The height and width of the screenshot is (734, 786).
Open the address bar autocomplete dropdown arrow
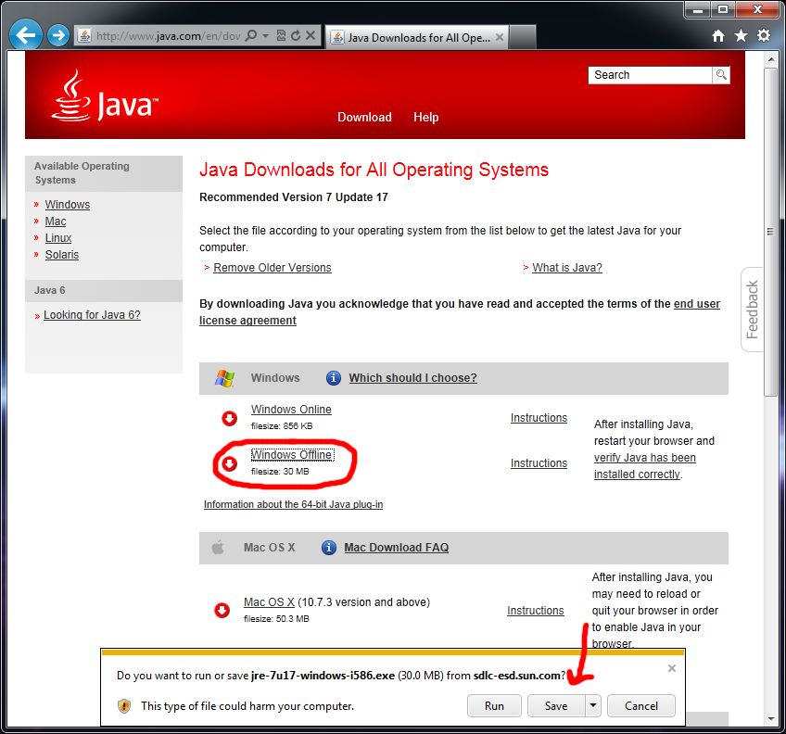[266, 35]
